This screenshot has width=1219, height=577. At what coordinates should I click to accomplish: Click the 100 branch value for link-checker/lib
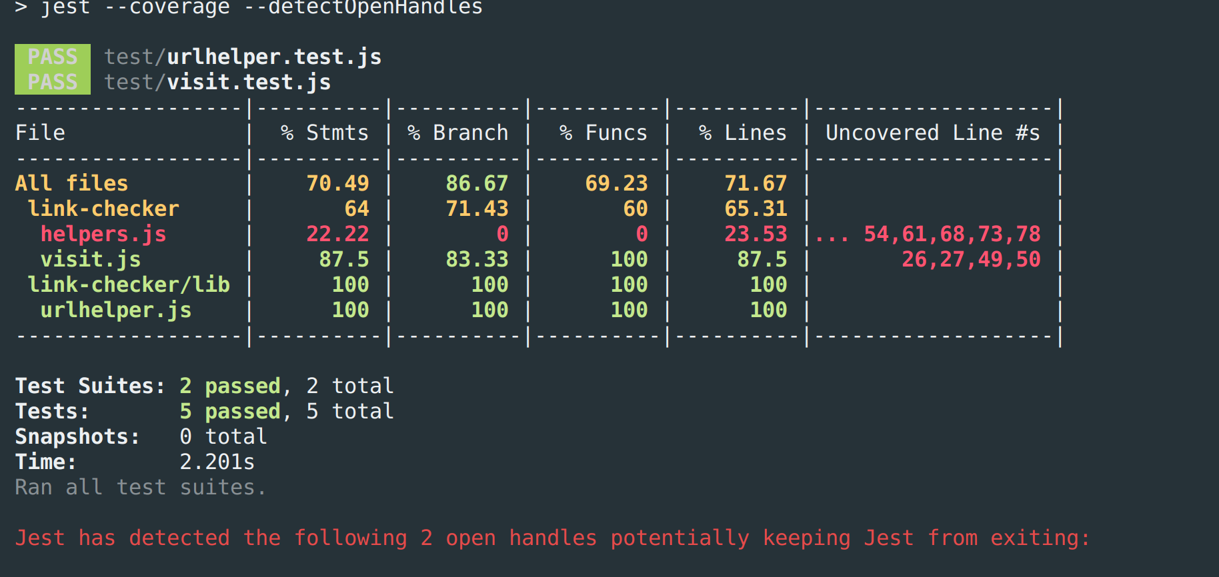(489, 285)
